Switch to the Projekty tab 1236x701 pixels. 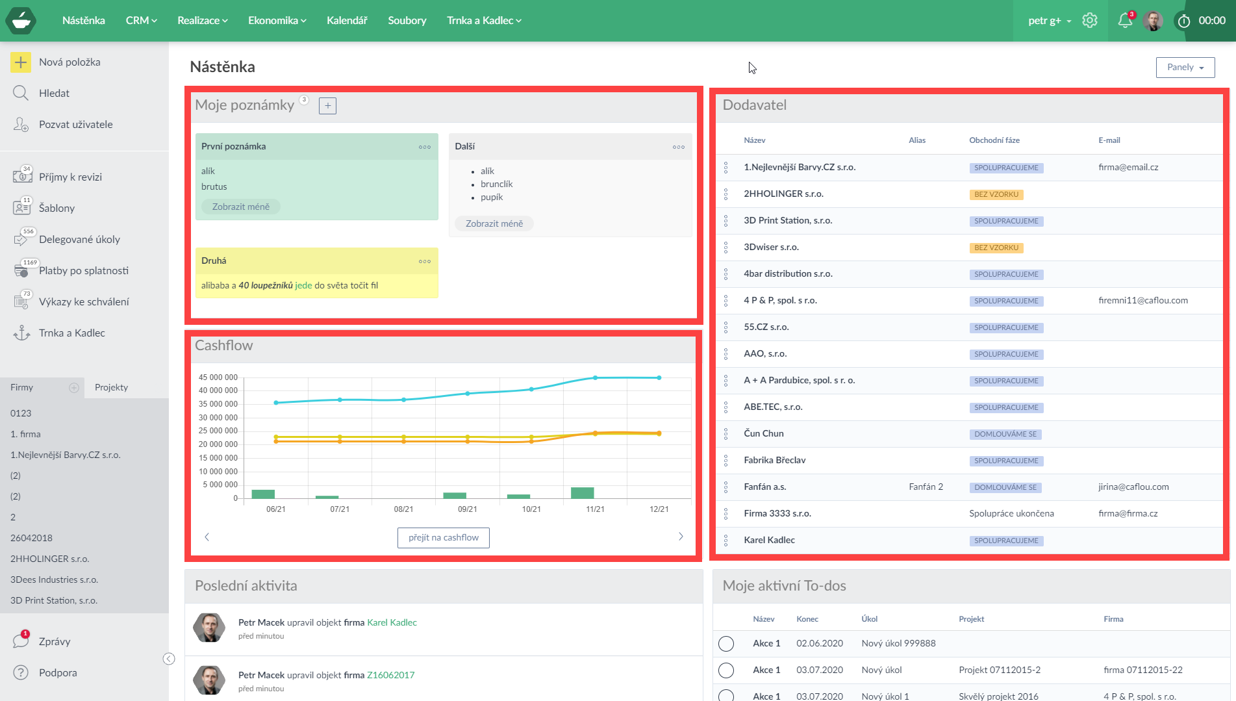click(111, 387)
